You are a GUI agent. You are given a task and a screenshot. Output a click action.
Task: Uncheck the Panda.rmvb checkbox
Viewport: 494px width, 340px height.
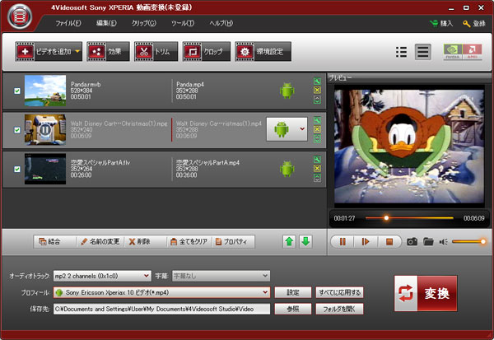pyautogui.click(x=17, y=91)
